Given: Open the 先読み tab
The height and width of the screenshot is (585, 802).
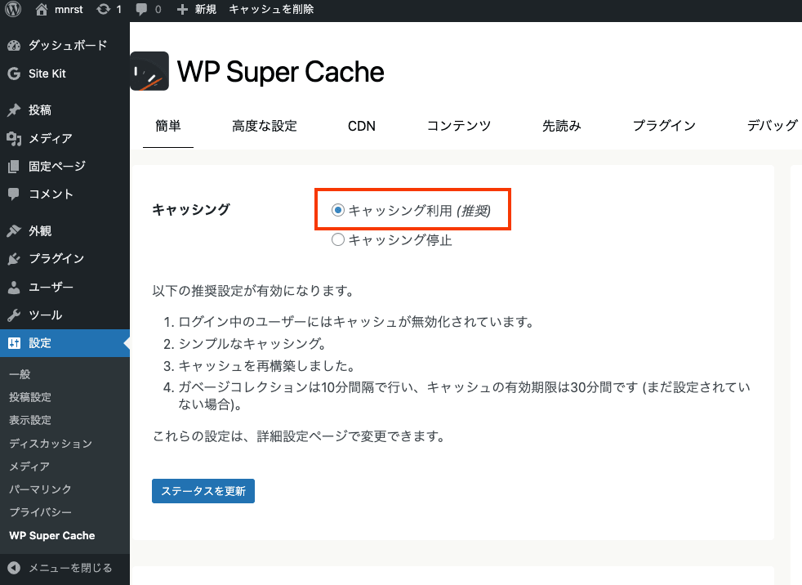Looking at the screenshot, I should tap(562, 126).
